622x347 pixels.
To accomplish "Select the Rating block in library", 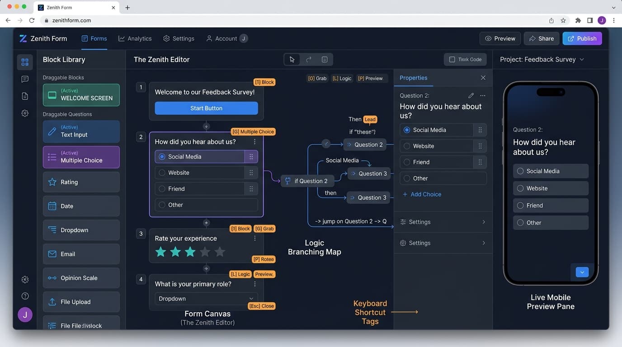I will tap(81, 182).
